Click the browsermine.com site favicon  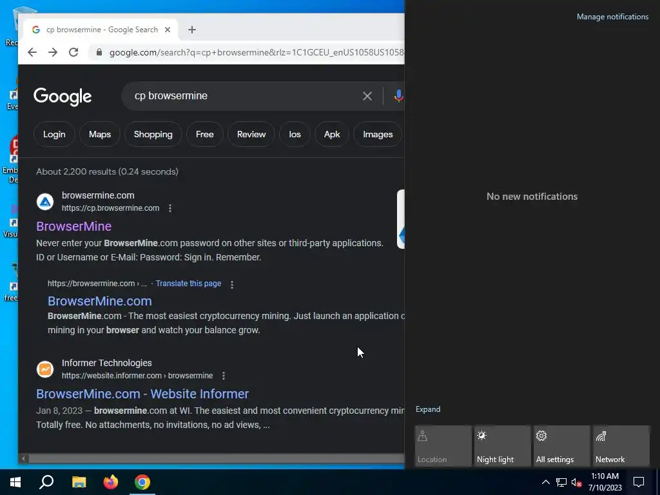coord(45,202)
